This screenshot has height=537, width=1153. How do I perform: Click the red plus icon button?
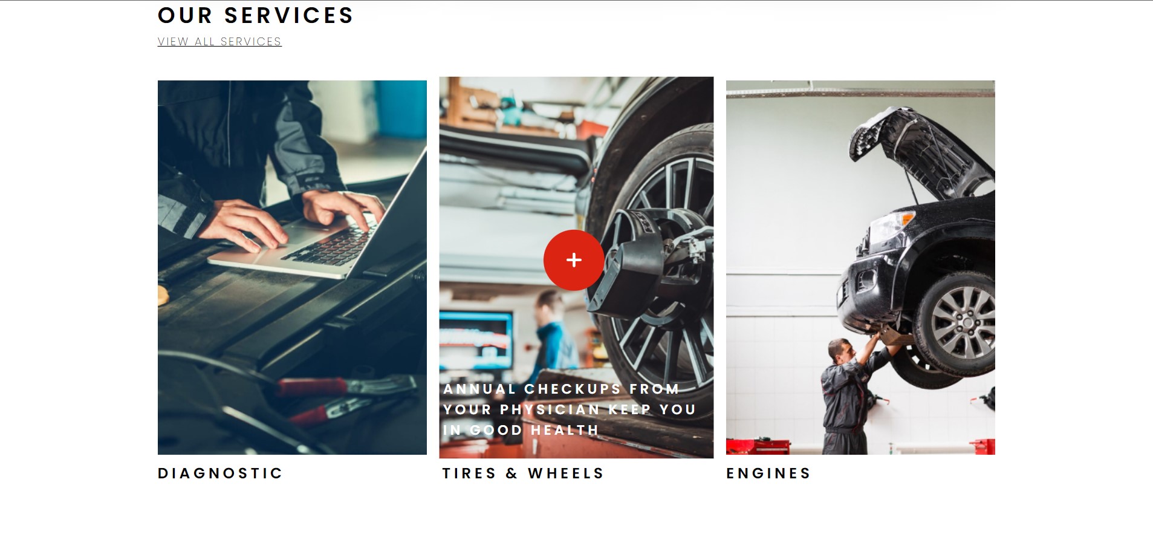pos(574,260)
